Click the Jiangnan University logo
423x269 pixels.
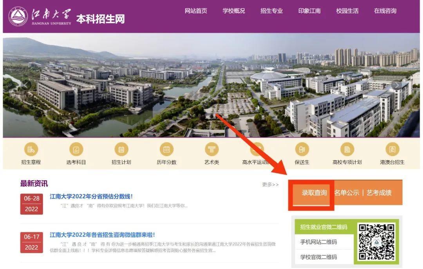point(40,16)
